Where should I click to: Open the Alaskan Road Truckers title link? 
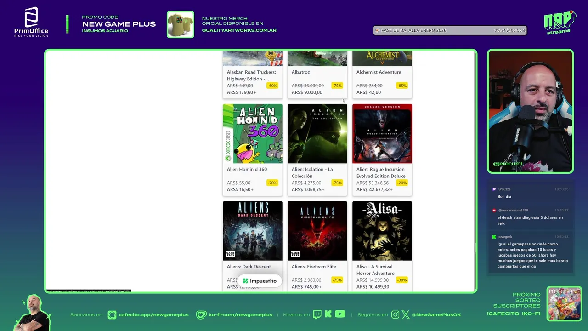point(251,75)
